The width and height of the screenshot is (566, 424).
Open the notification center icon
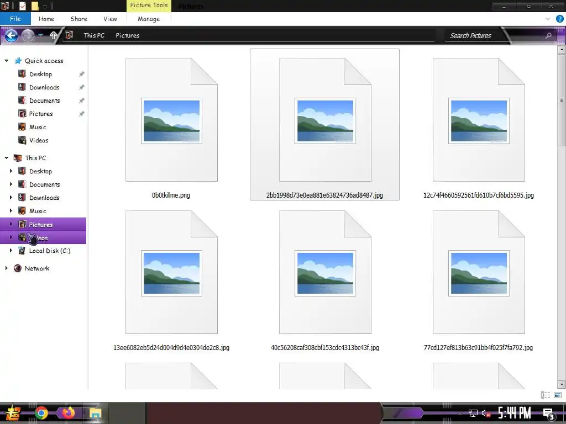click(549, 414)
